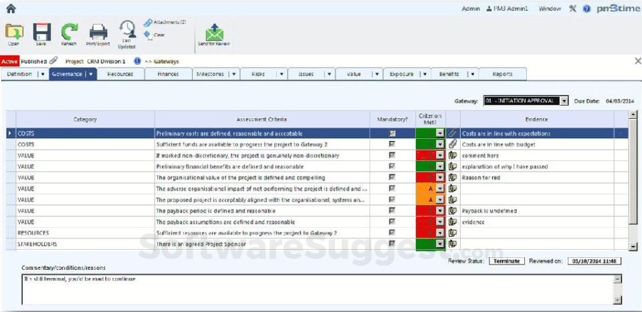This screenshot has width=642, height=312.
Task: Switch to the Reports tab
Action: (x=503, y=74)
